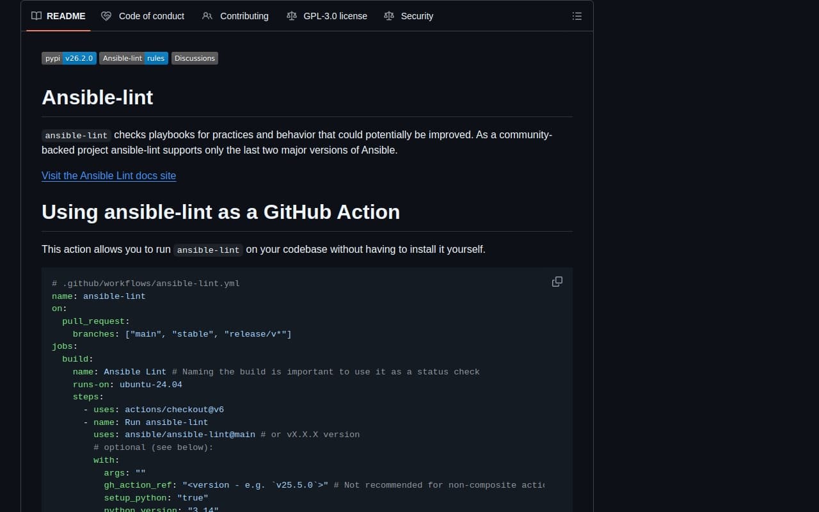Open the README book icon
This screenshot has height=512, width=819.
tap(36, 16)
